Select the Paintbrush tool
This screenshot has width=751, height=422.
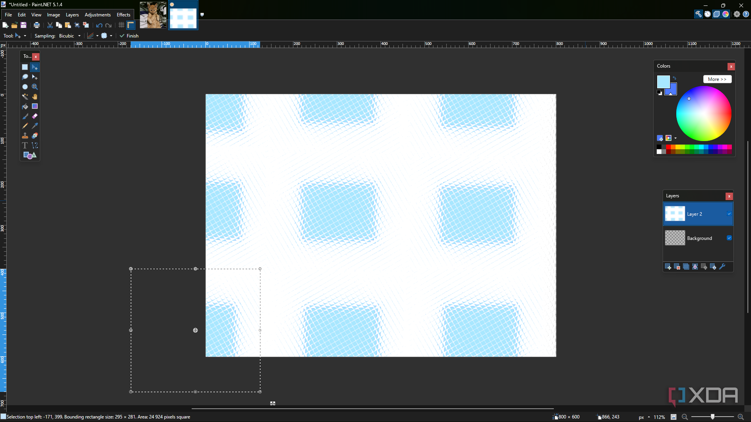tap(25, 116)
